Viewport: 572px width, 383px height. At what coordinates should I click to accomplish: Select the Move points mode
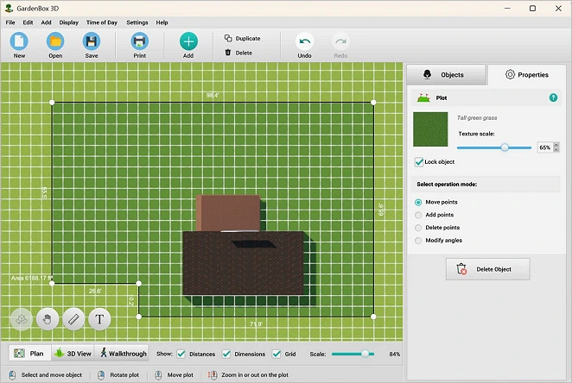point(418,203)
